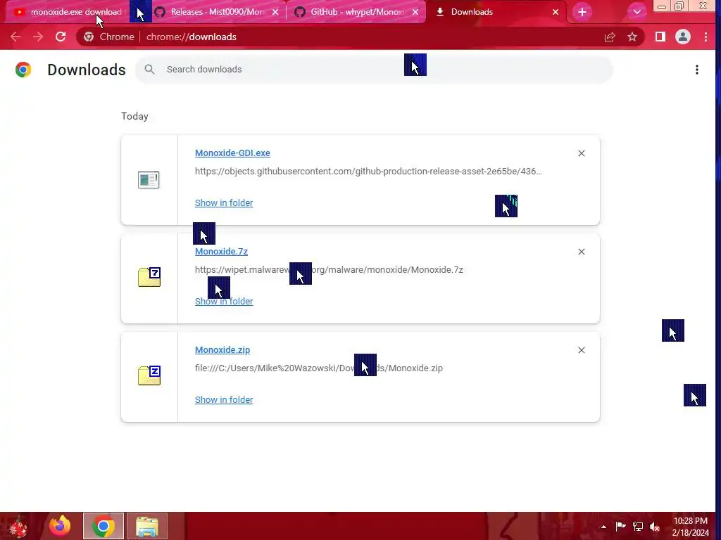
Task: Click the search magnifier icon in the downloads bar
Action: [149, 70]
